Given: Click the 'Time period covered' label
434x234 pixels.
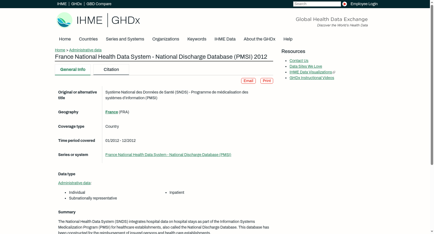Looking at the screenshot, I should (x=76, y=141).
